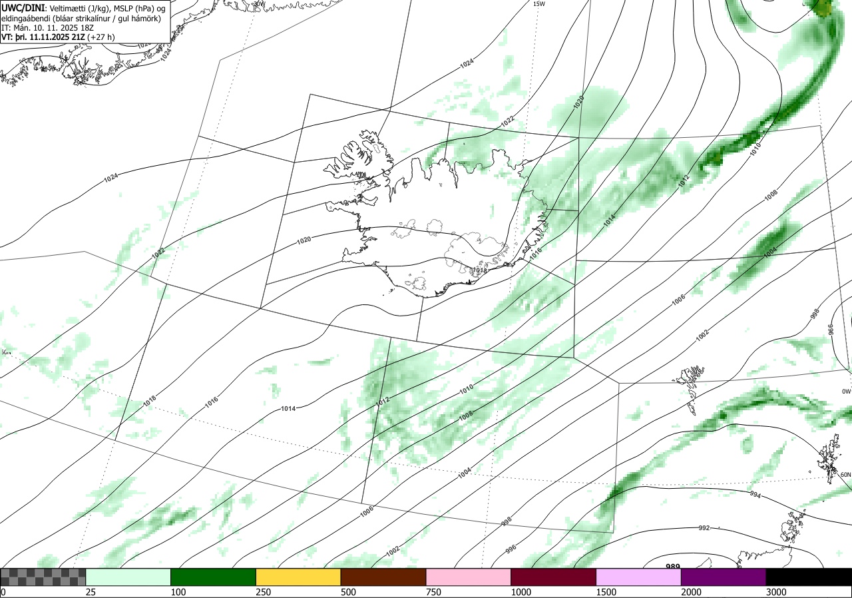Select the pink 750–1000 legend swatch
852x598 pixels.
pyautogui.click(x=469, y=577)
